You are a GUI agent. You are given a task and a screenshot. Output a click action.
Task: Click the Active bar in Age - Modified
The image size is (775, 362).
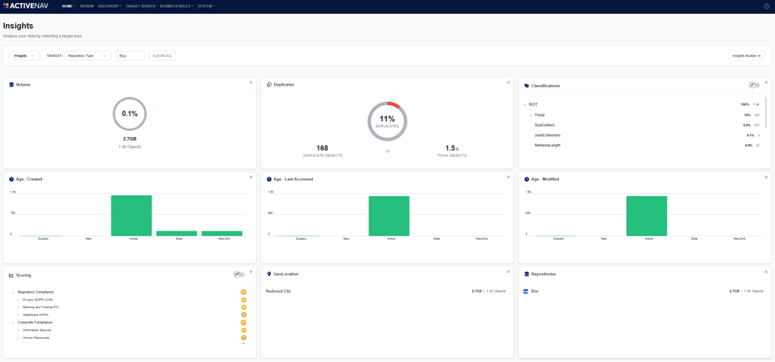[646, 216]
